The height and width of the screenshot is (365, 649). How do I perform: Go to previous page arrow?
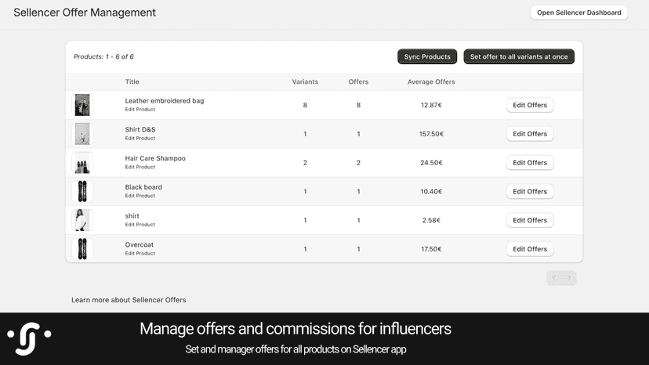[x=554, y=278]
